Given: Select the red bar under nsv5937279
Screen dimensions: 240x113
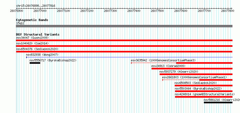Looking at the screenshot, I should [x=196, y=74].
